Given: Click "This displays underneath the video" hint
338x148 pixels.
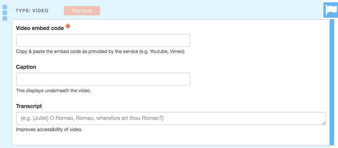Looking at the screenshot, I should click(54, 91).
